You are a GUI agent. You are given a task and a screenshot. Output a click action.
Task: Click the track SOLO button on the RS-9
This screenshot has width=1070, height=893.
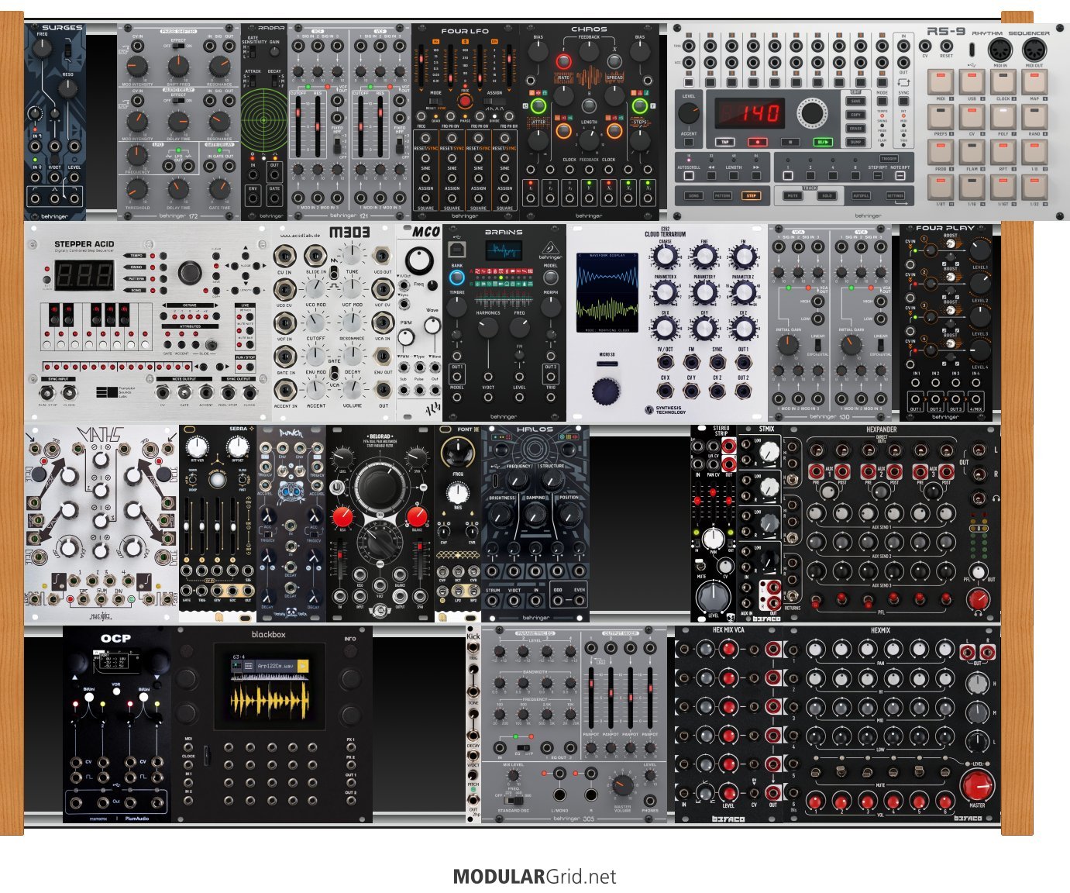point(827,196)
